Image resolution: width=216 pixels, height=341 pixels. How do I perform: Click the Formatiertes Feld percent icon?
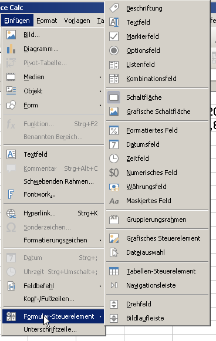coord(114,130)
